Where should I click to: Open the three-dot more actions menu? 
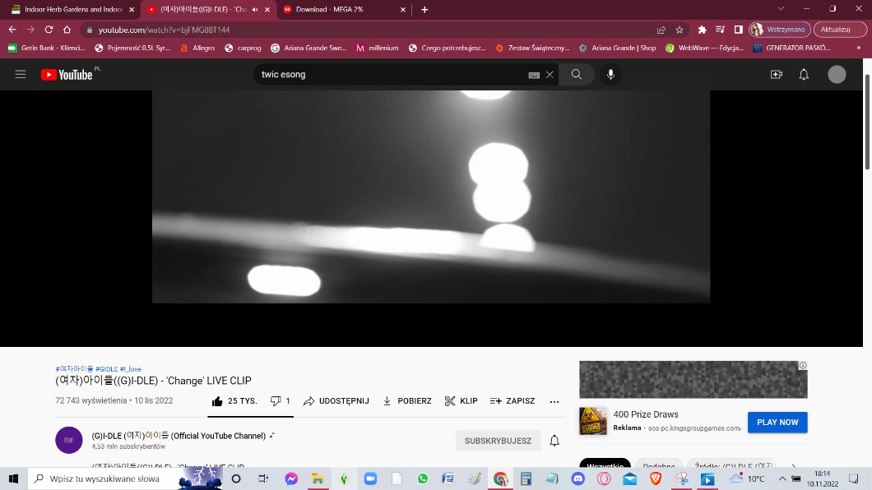click(x=554, y=401)
